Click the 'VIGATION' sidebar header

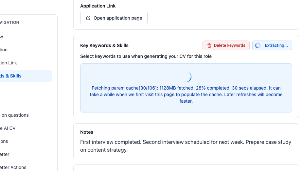pos(10,23)
